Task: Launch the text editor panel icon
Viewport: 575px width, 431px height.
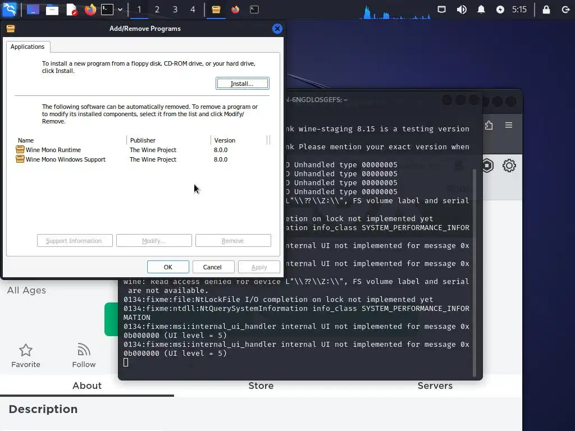Action: point(71,10)
